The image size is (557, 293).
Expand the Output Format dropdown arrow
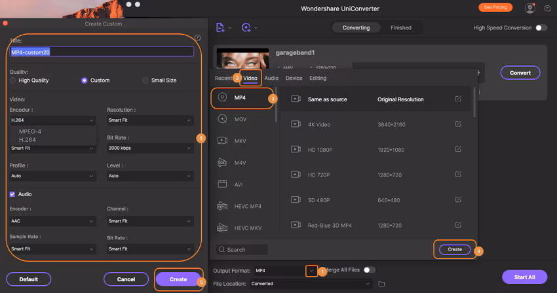point(311,271)
